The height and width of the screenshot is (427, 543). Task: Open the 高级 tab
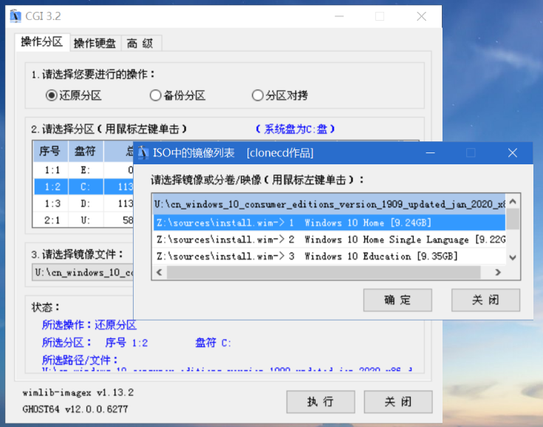(140, 44)
